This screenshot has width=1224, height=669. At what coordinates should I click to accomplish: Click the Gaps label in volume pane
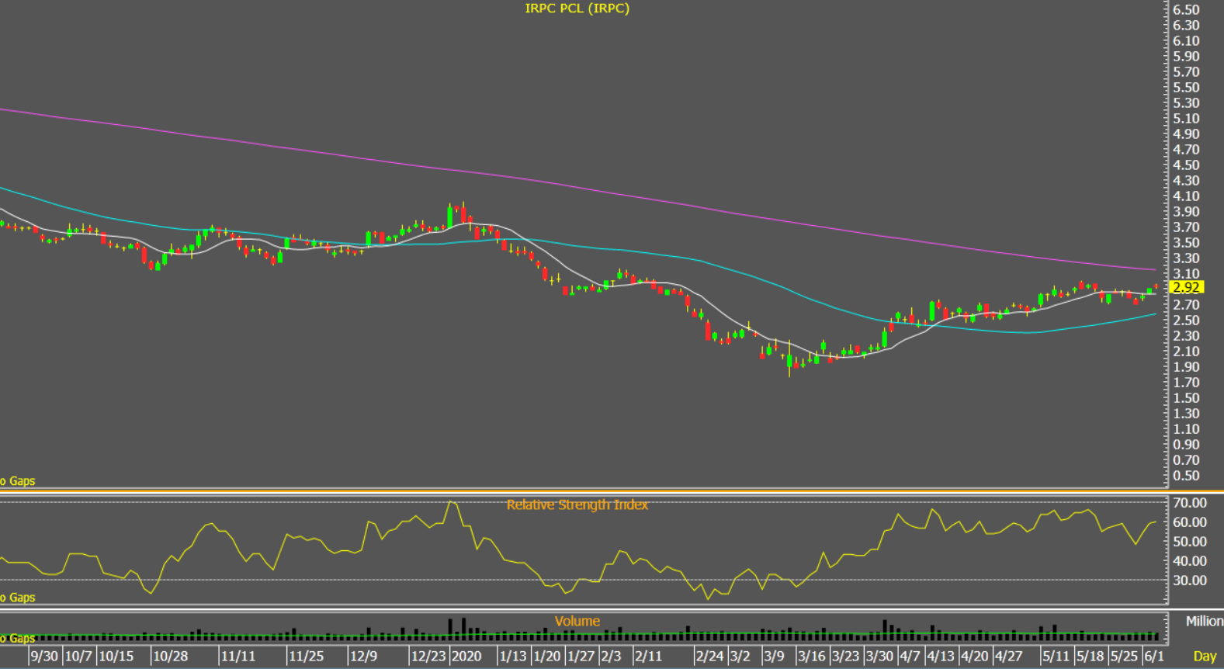[18, 638]
